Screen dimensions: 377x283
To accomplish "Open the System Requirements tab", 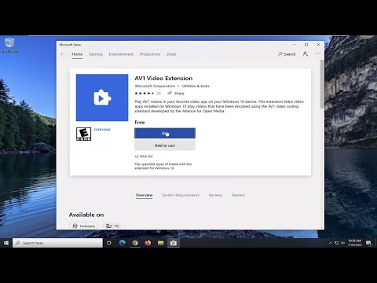I will pyautogui.click(x=181, y=195).
